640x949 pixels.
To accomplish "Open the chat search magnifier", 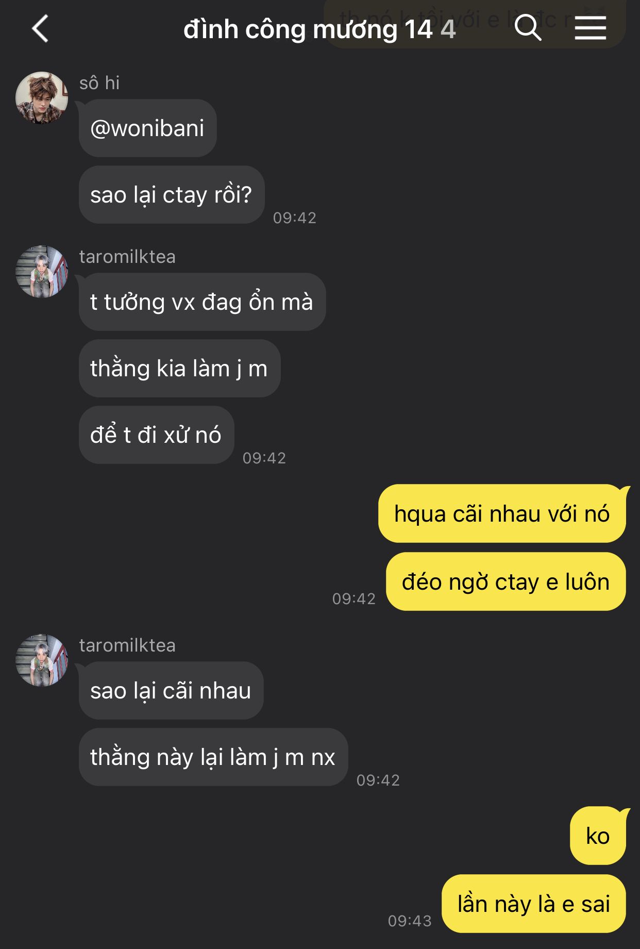I will point(528,27).
